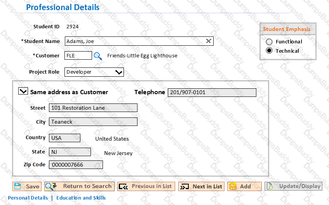Click the Update/Display document icon
Screen dimensions: 329x205
point(270,186)
